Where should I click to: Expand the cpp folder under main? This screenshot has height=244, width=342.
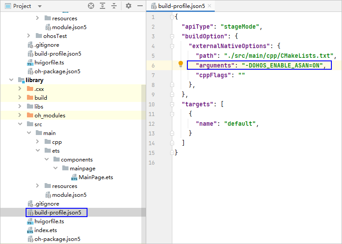38,142
